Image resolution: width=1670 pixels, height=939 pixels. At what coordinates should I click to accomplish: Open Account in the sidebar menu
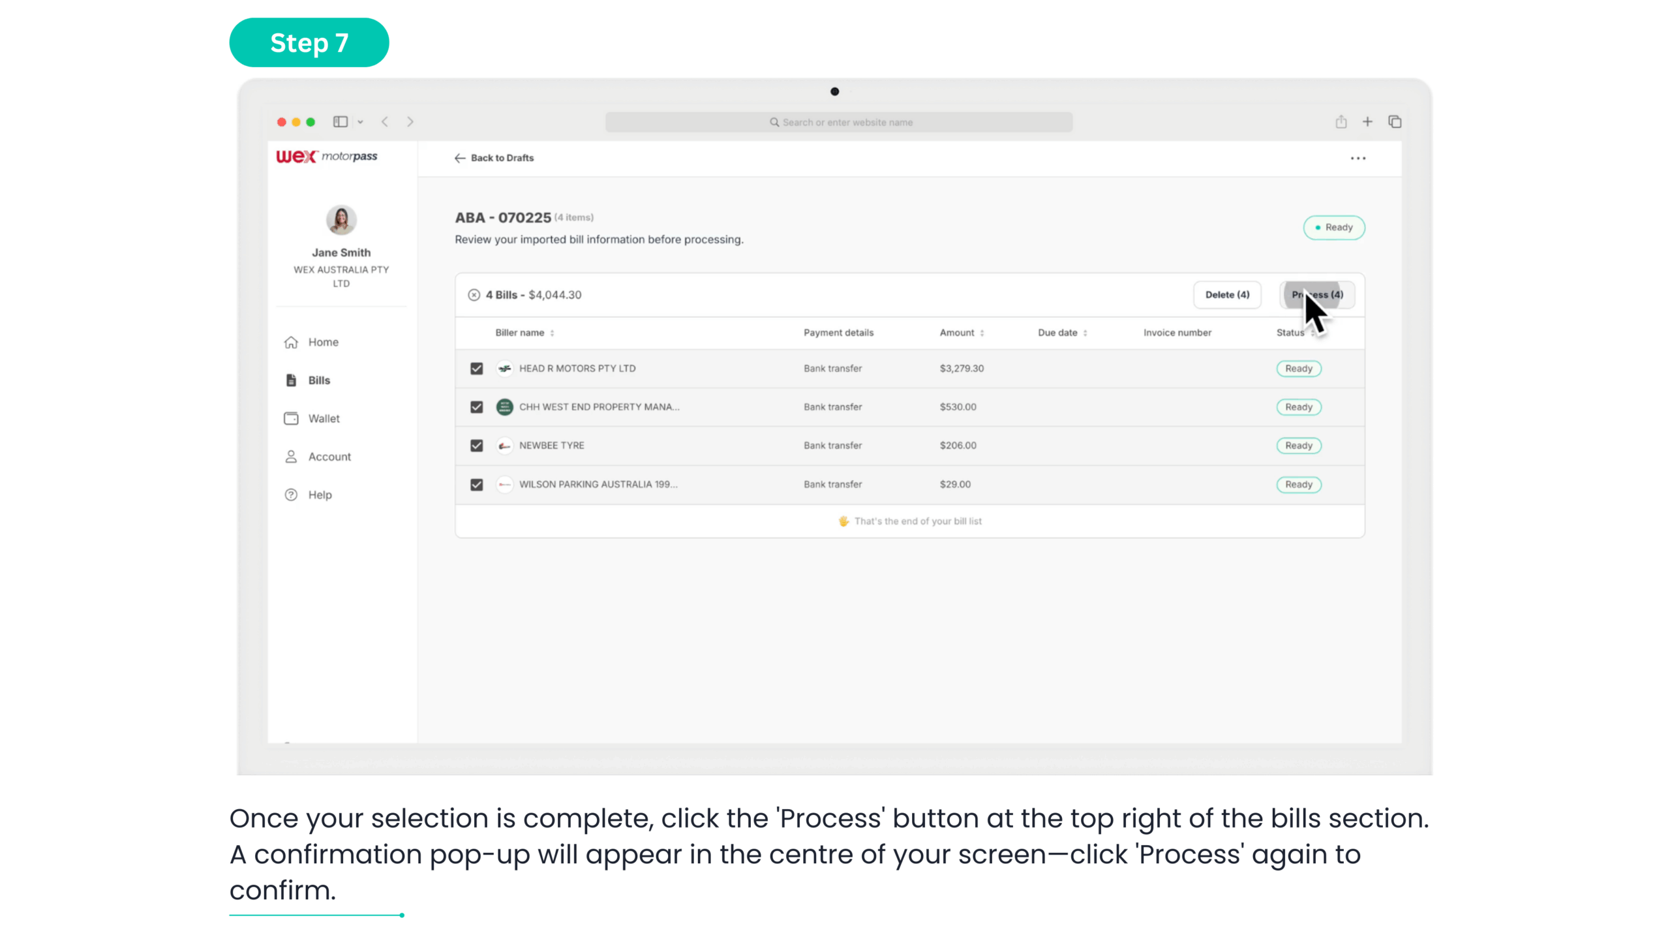coord(329,457)
